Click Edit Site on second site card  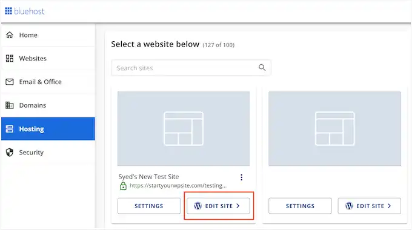point(370,206)
